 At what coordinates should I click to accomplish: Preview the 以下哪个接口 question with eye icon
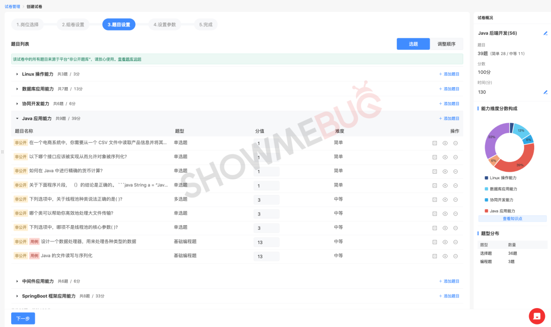point(445,157)
